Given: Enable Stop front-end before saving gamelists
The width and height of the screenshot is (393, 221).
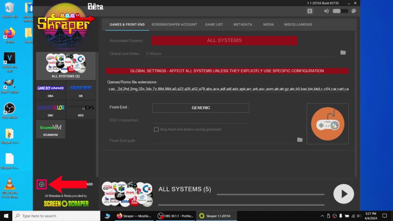Looking at the screenshot, I should point(157,129).
